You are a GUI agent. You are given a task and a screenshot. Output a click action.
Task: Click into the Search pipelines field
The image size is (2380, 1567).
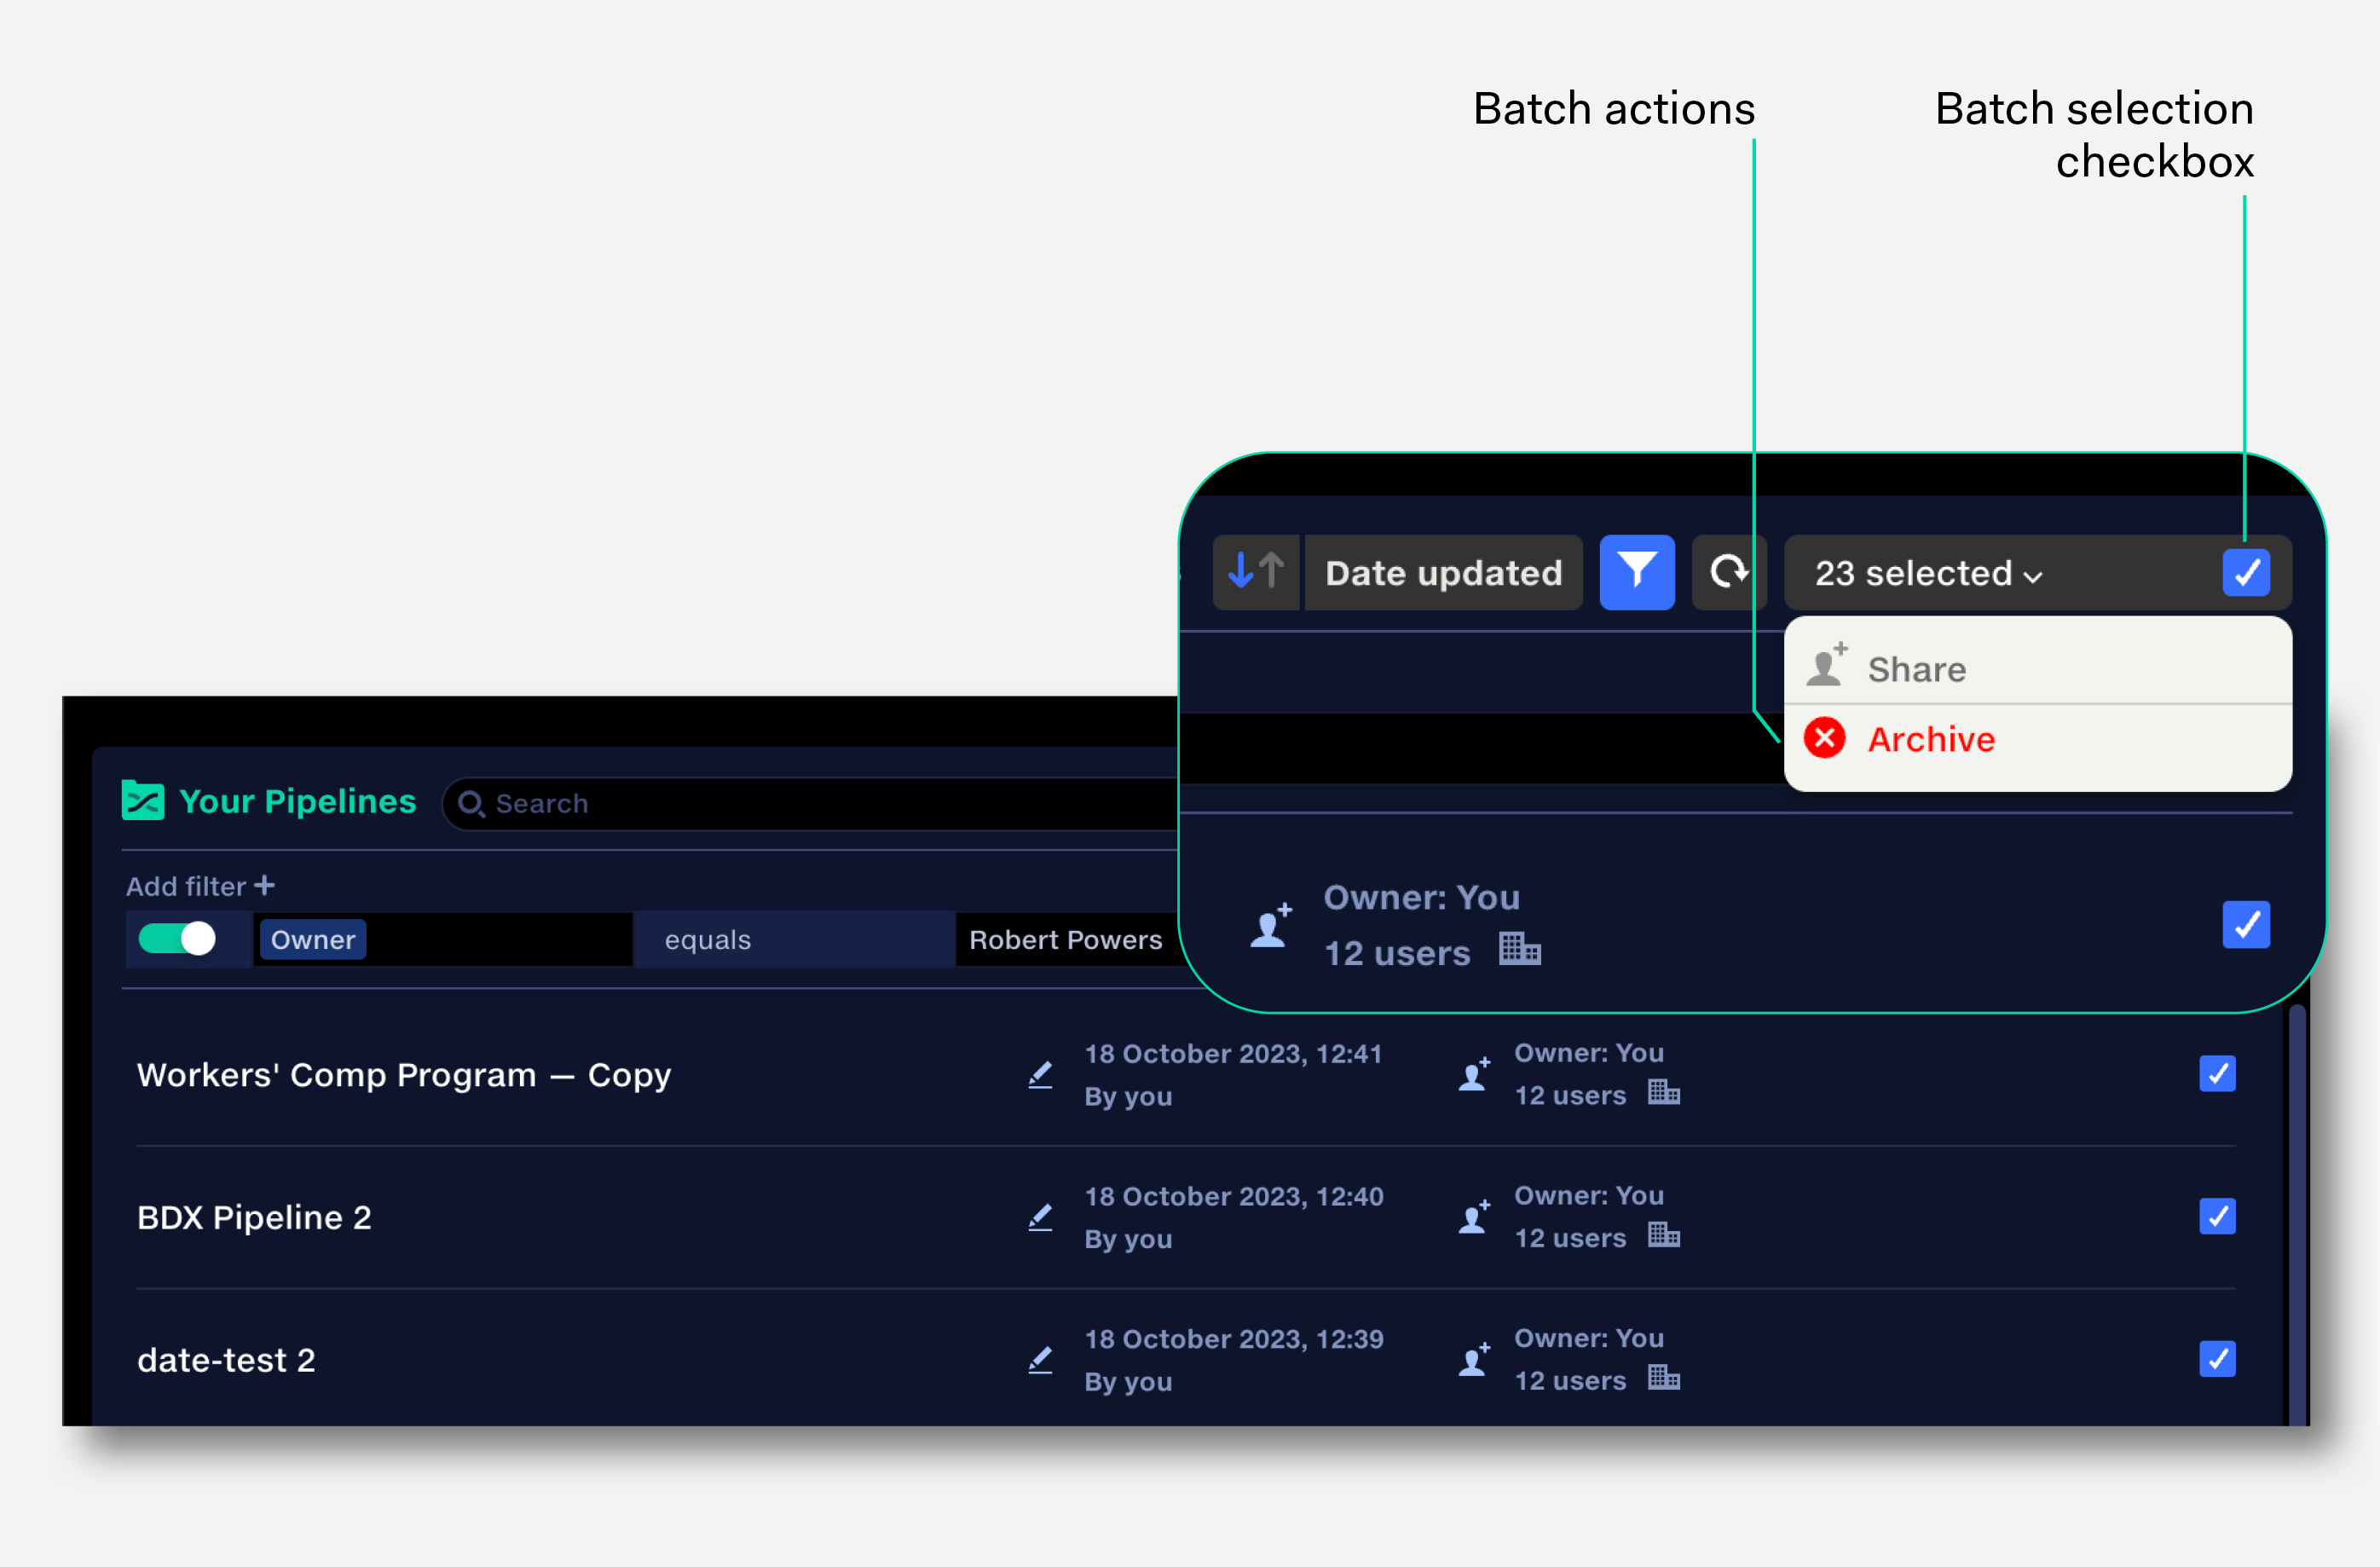810,804
